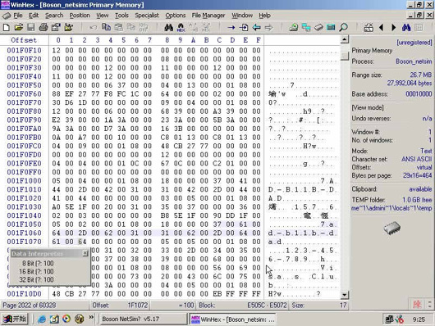Click the memory chip image in info panel
Viewport: 435px width, 326px height.
pos(391,228)
